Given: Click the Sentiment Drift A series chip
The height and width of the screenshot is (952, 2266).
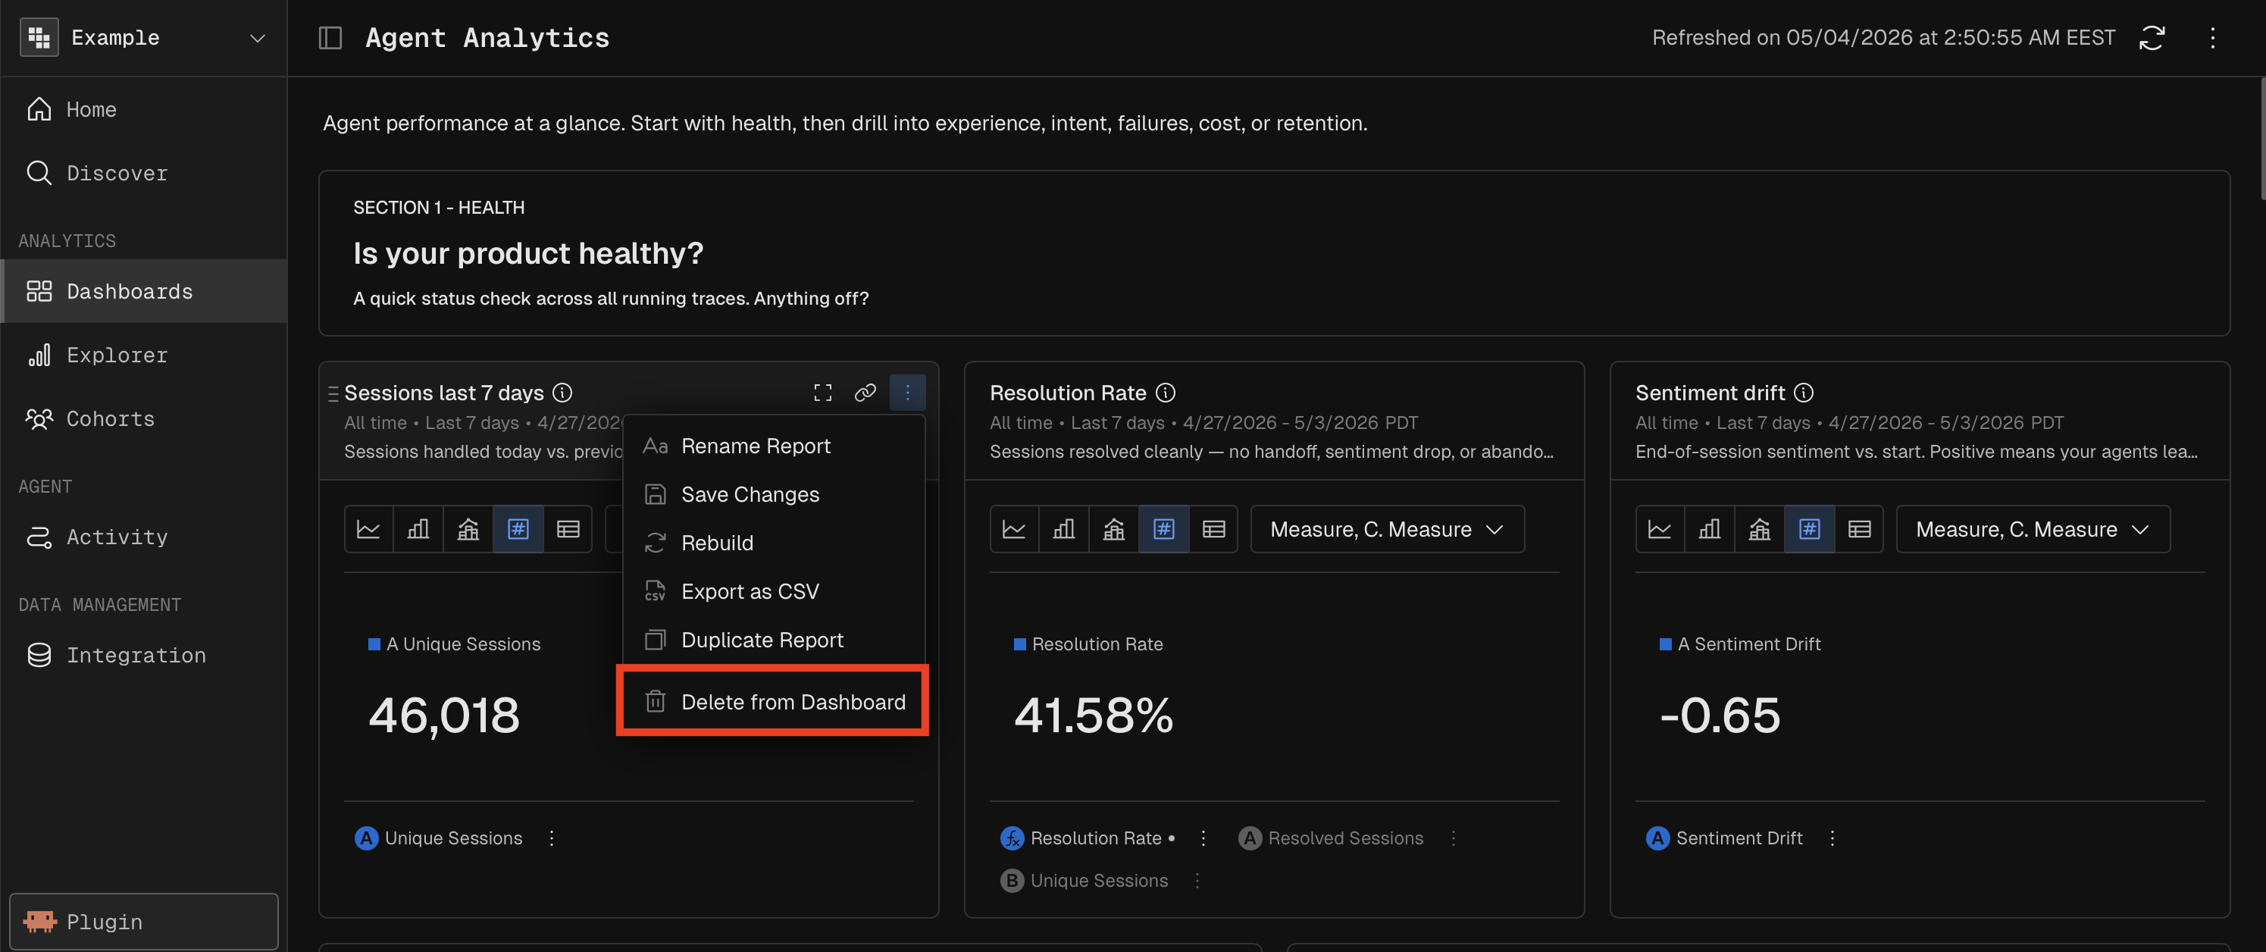Looking at the screenshot, I should 1724,838.
